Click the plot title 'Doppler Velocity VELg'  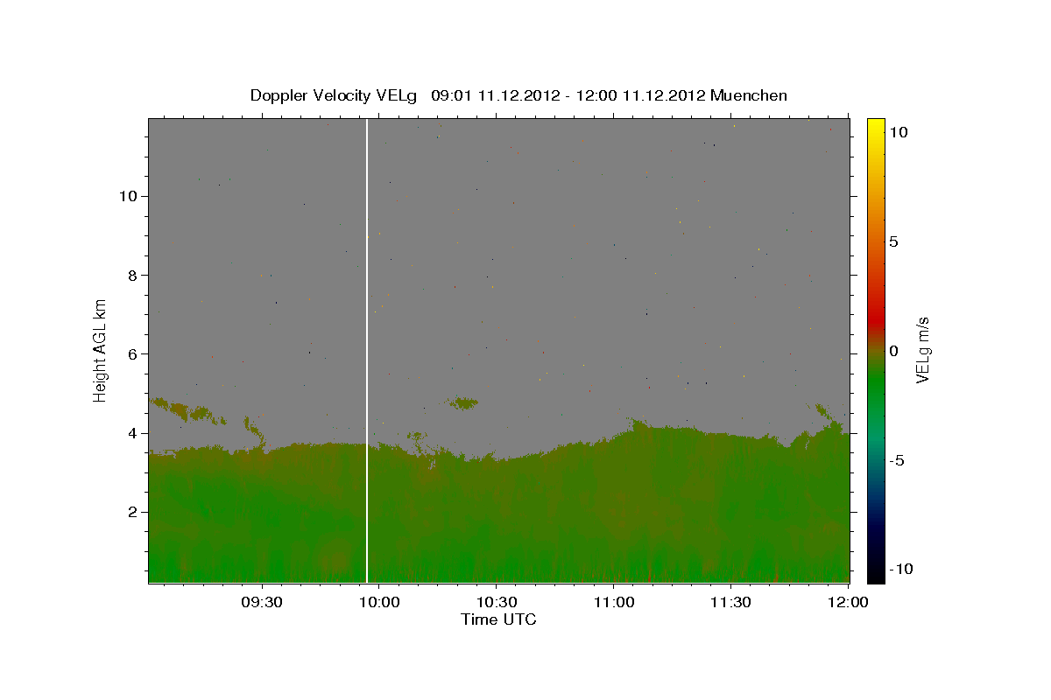[334, 95]
